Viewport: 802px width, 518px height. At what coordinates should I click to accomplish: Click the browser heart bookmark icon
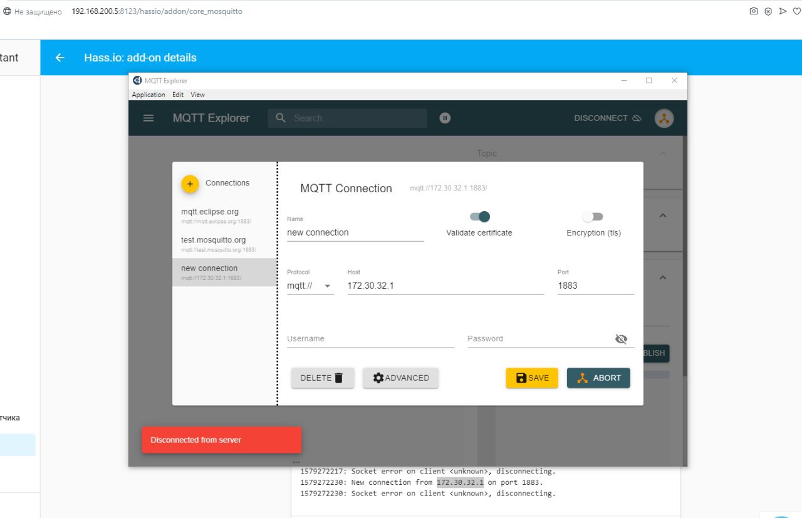click(796, 11)
